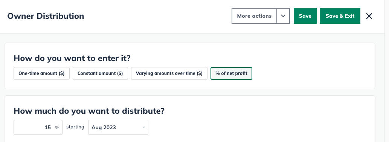Choose Constant amount ($) entry method
This screenshot has width=389, height=142.
point(100,73)
